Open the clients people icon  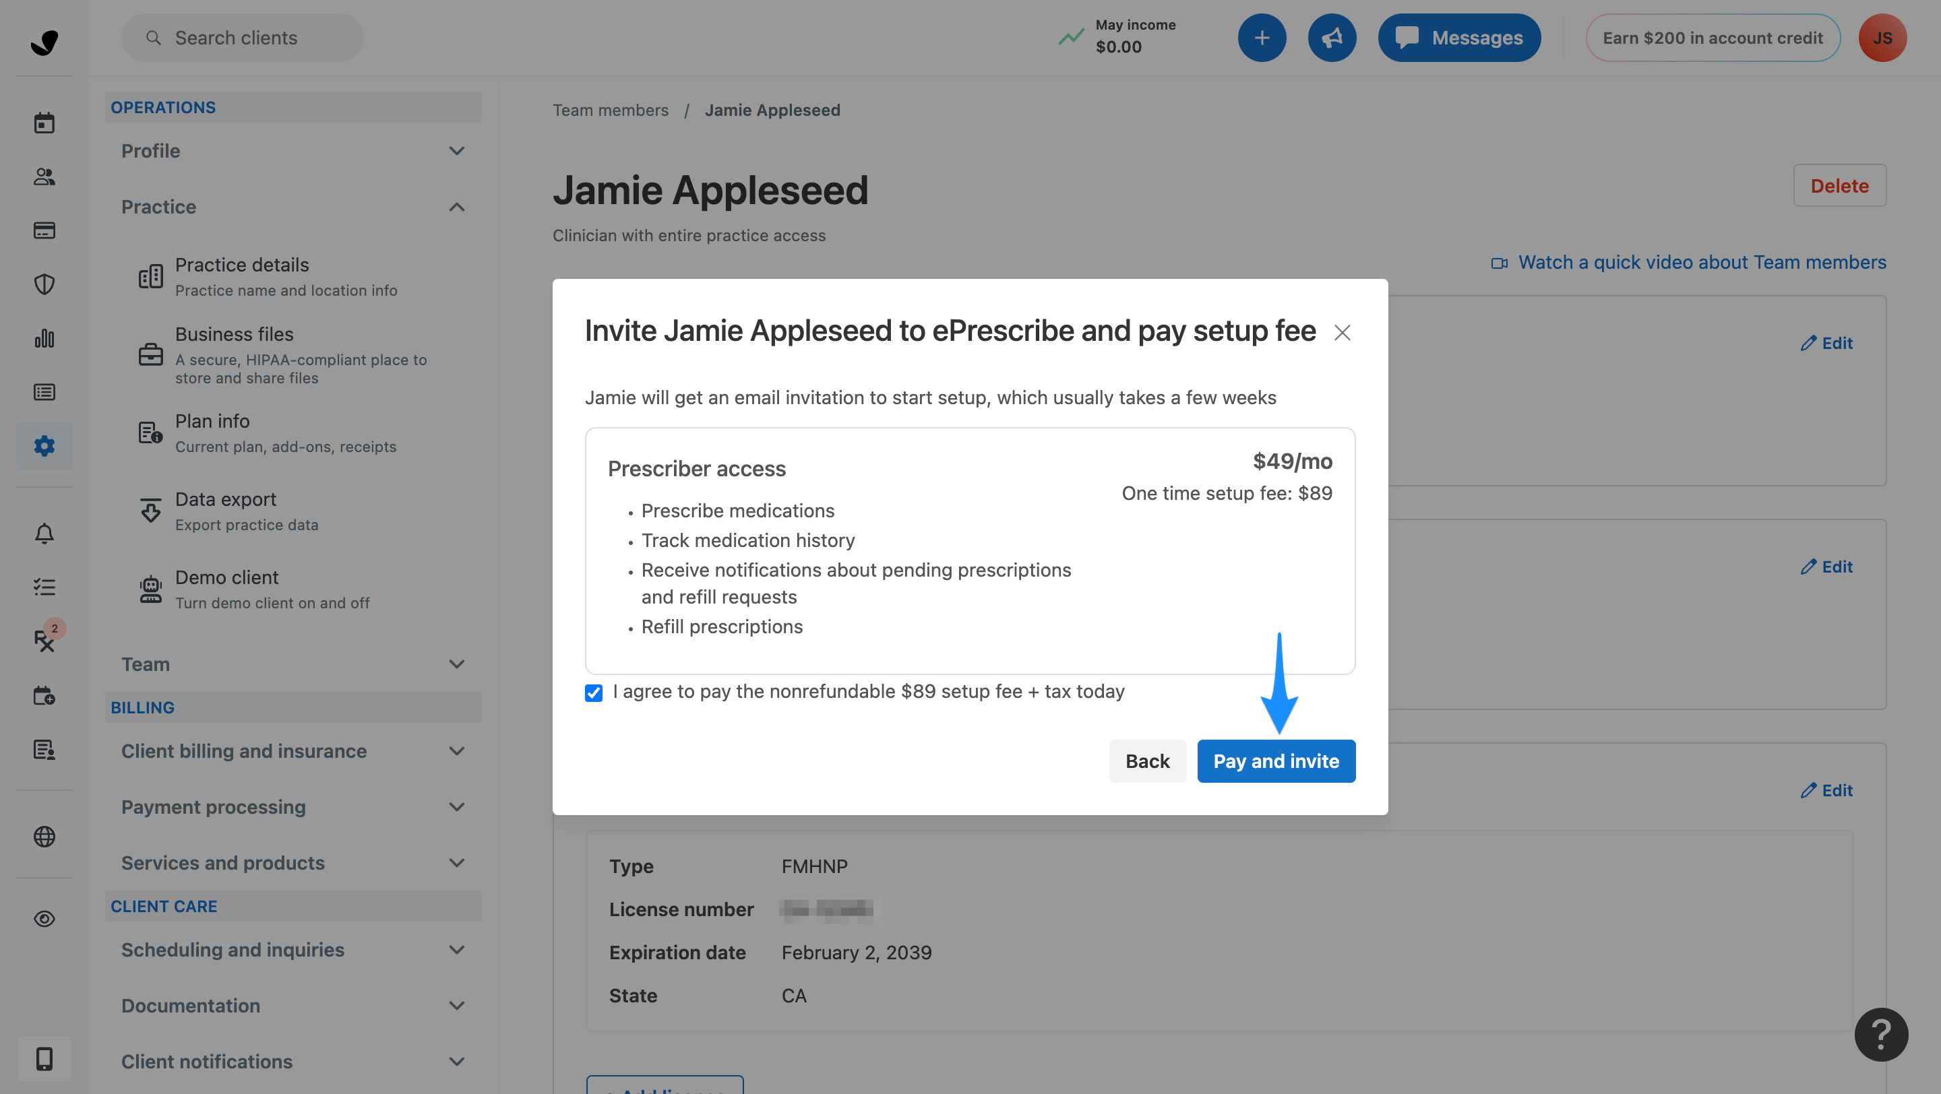pyautogui.click(x=44, y=176)
